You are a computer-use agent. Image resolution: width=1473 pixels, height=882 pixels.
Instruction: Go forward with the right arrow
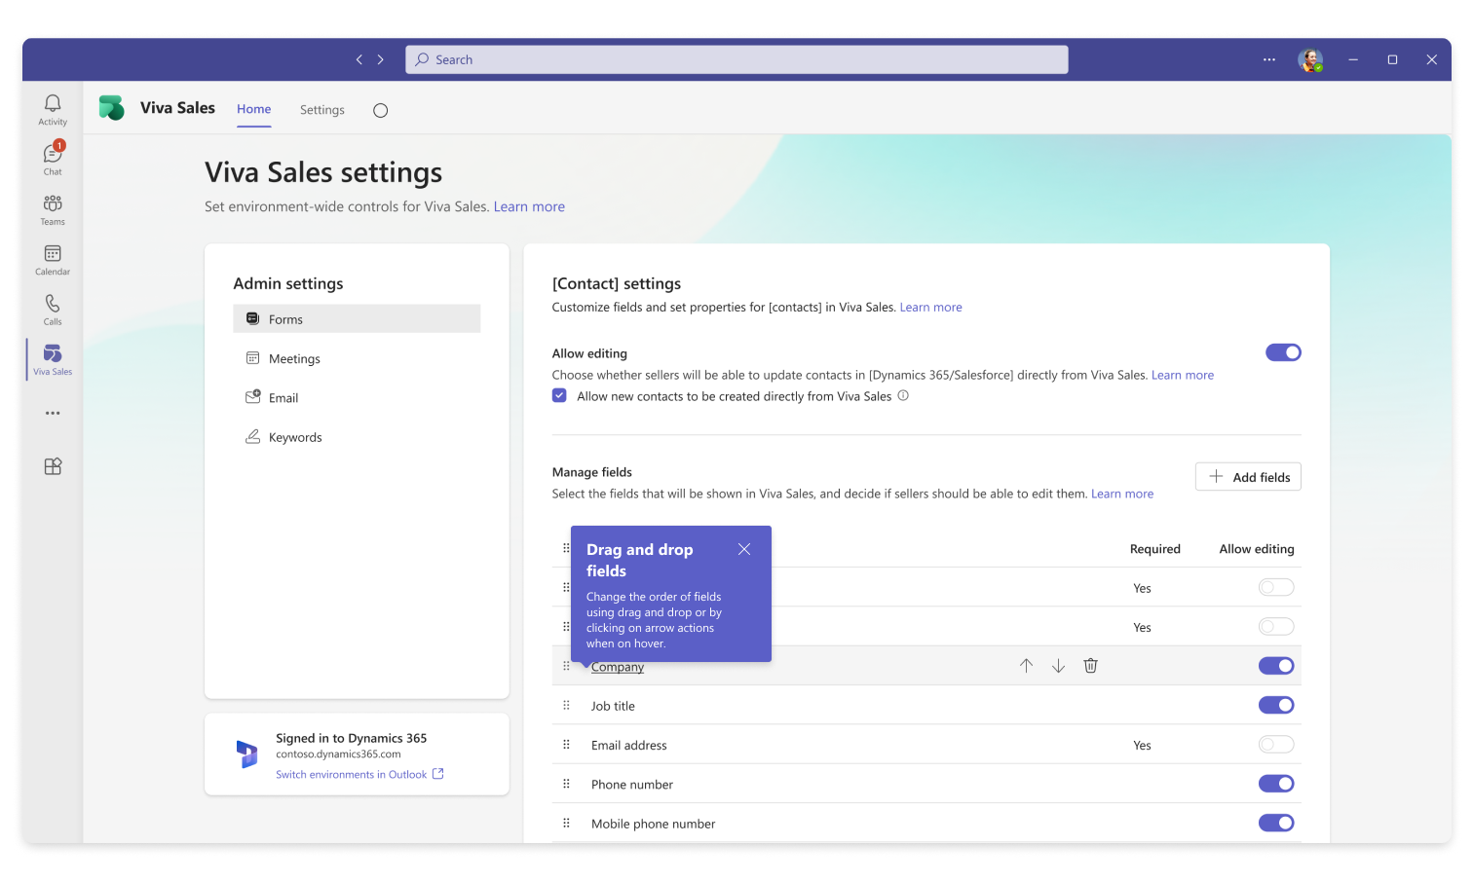pyautogui.click(x=381, y=59)
